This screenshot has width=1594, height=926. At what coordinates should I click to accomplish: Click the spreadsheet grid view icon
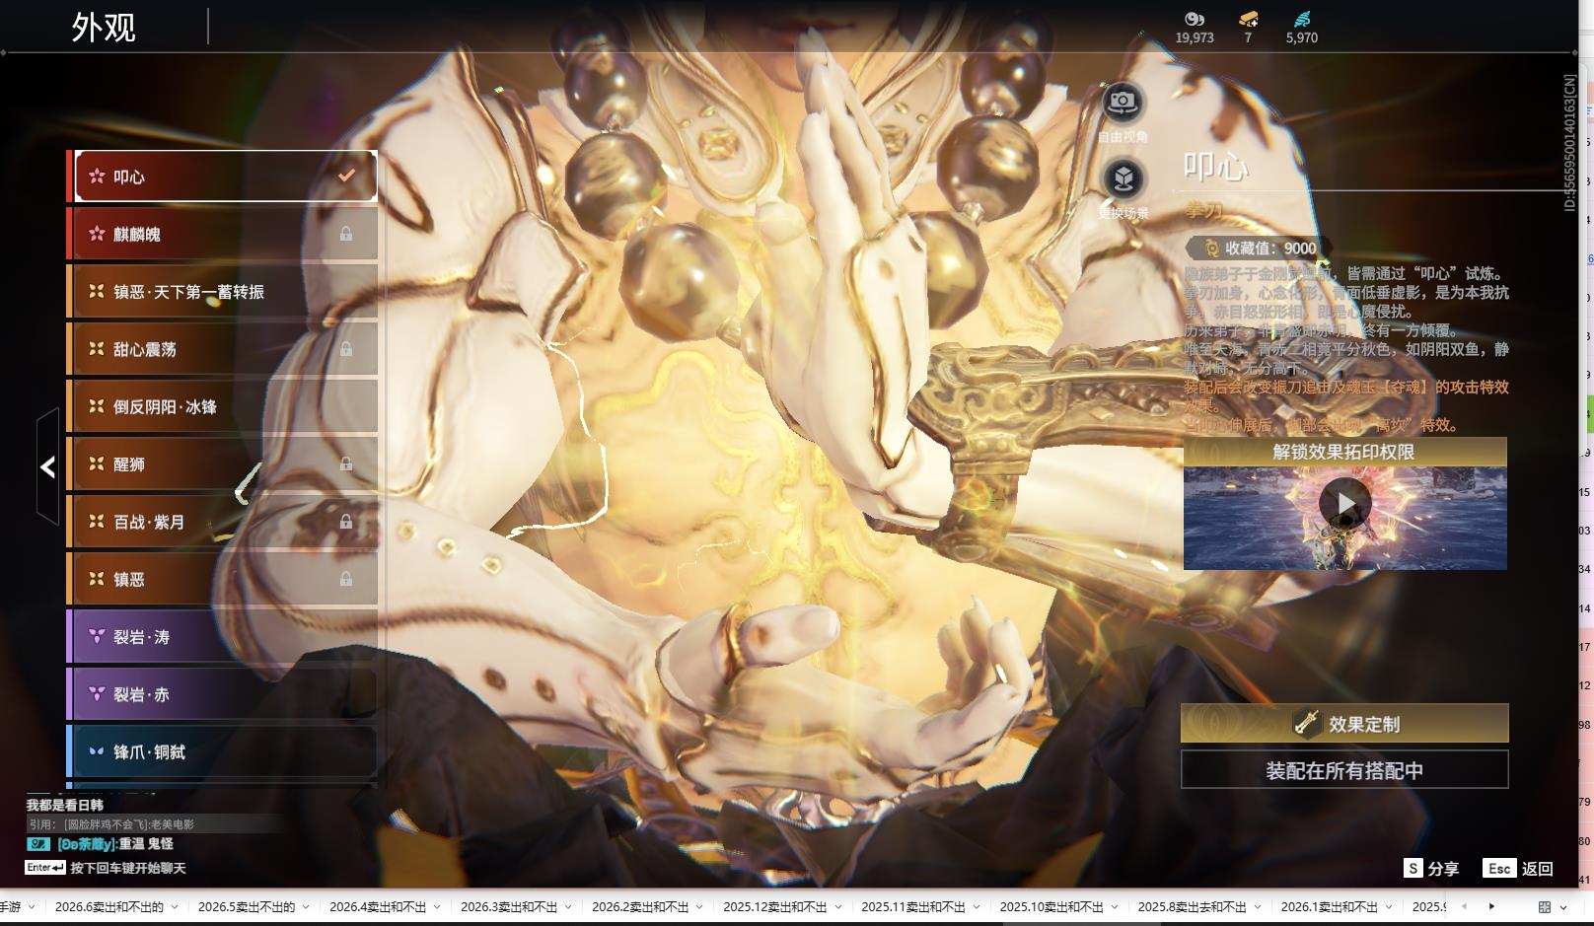[1545, 907]
